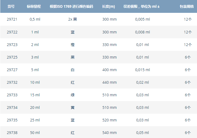This screenshot has width=197, height=138.
Task: Click the 货号 column header
Action: 11,6
